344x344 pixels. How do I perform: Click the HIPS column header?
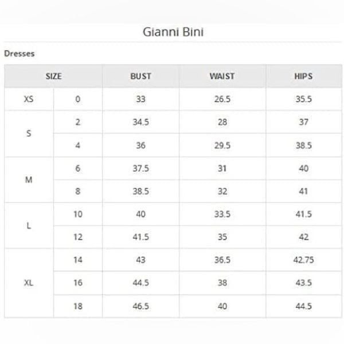tap(304, 76)
